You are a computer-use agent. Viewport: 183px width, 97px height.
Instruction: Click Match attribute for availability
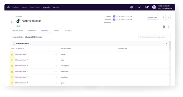click(21, 71)
